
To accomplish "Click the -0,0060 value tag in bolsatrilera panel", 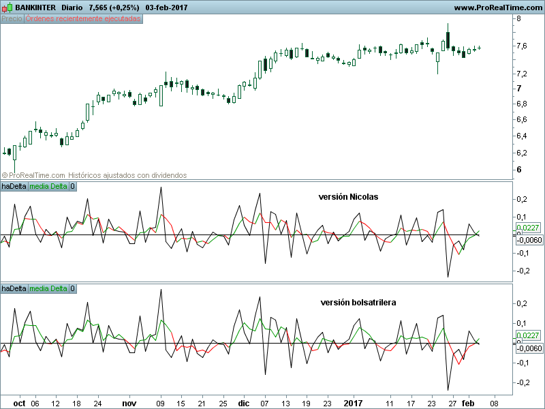I will (x=529, y=348).
